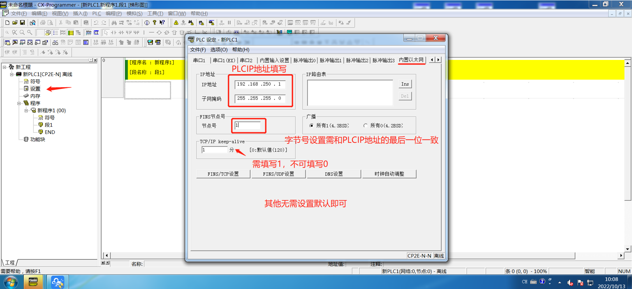Click the DNS设置 button
Viewport: 632px width, 289px height.
tap(334, 174)
